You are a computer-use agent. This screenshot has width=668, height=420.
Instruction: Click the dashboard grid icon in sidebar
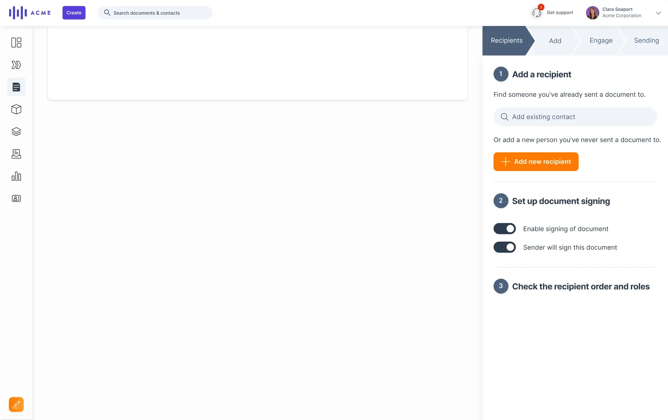(16, 42)
